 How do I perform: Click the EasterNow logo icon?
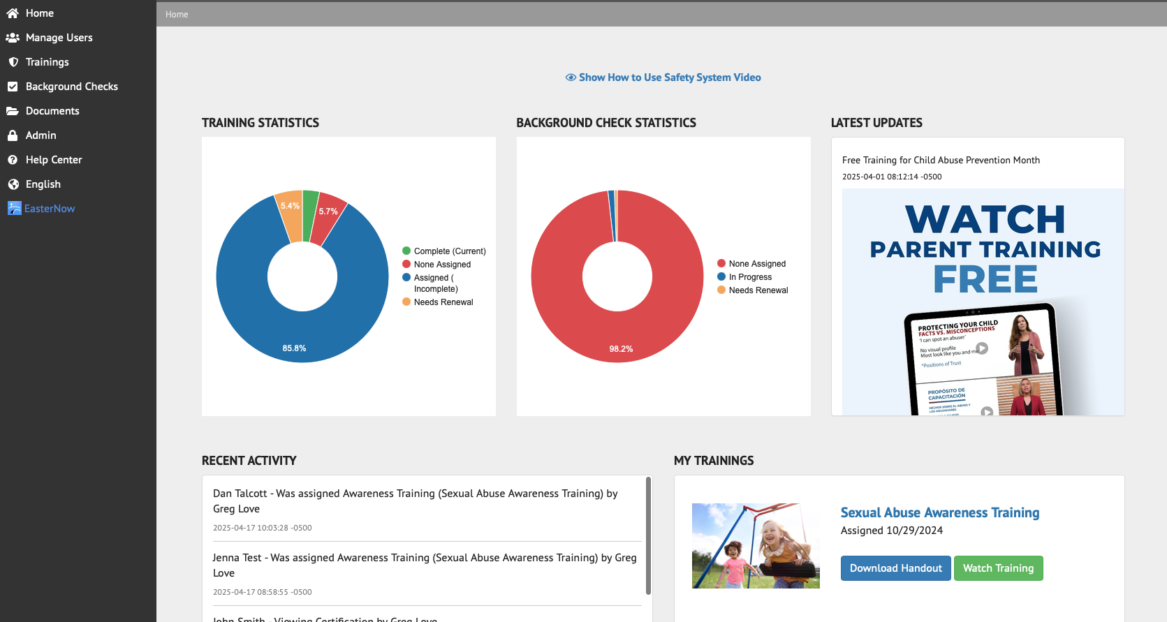click(x=15, y=208)
